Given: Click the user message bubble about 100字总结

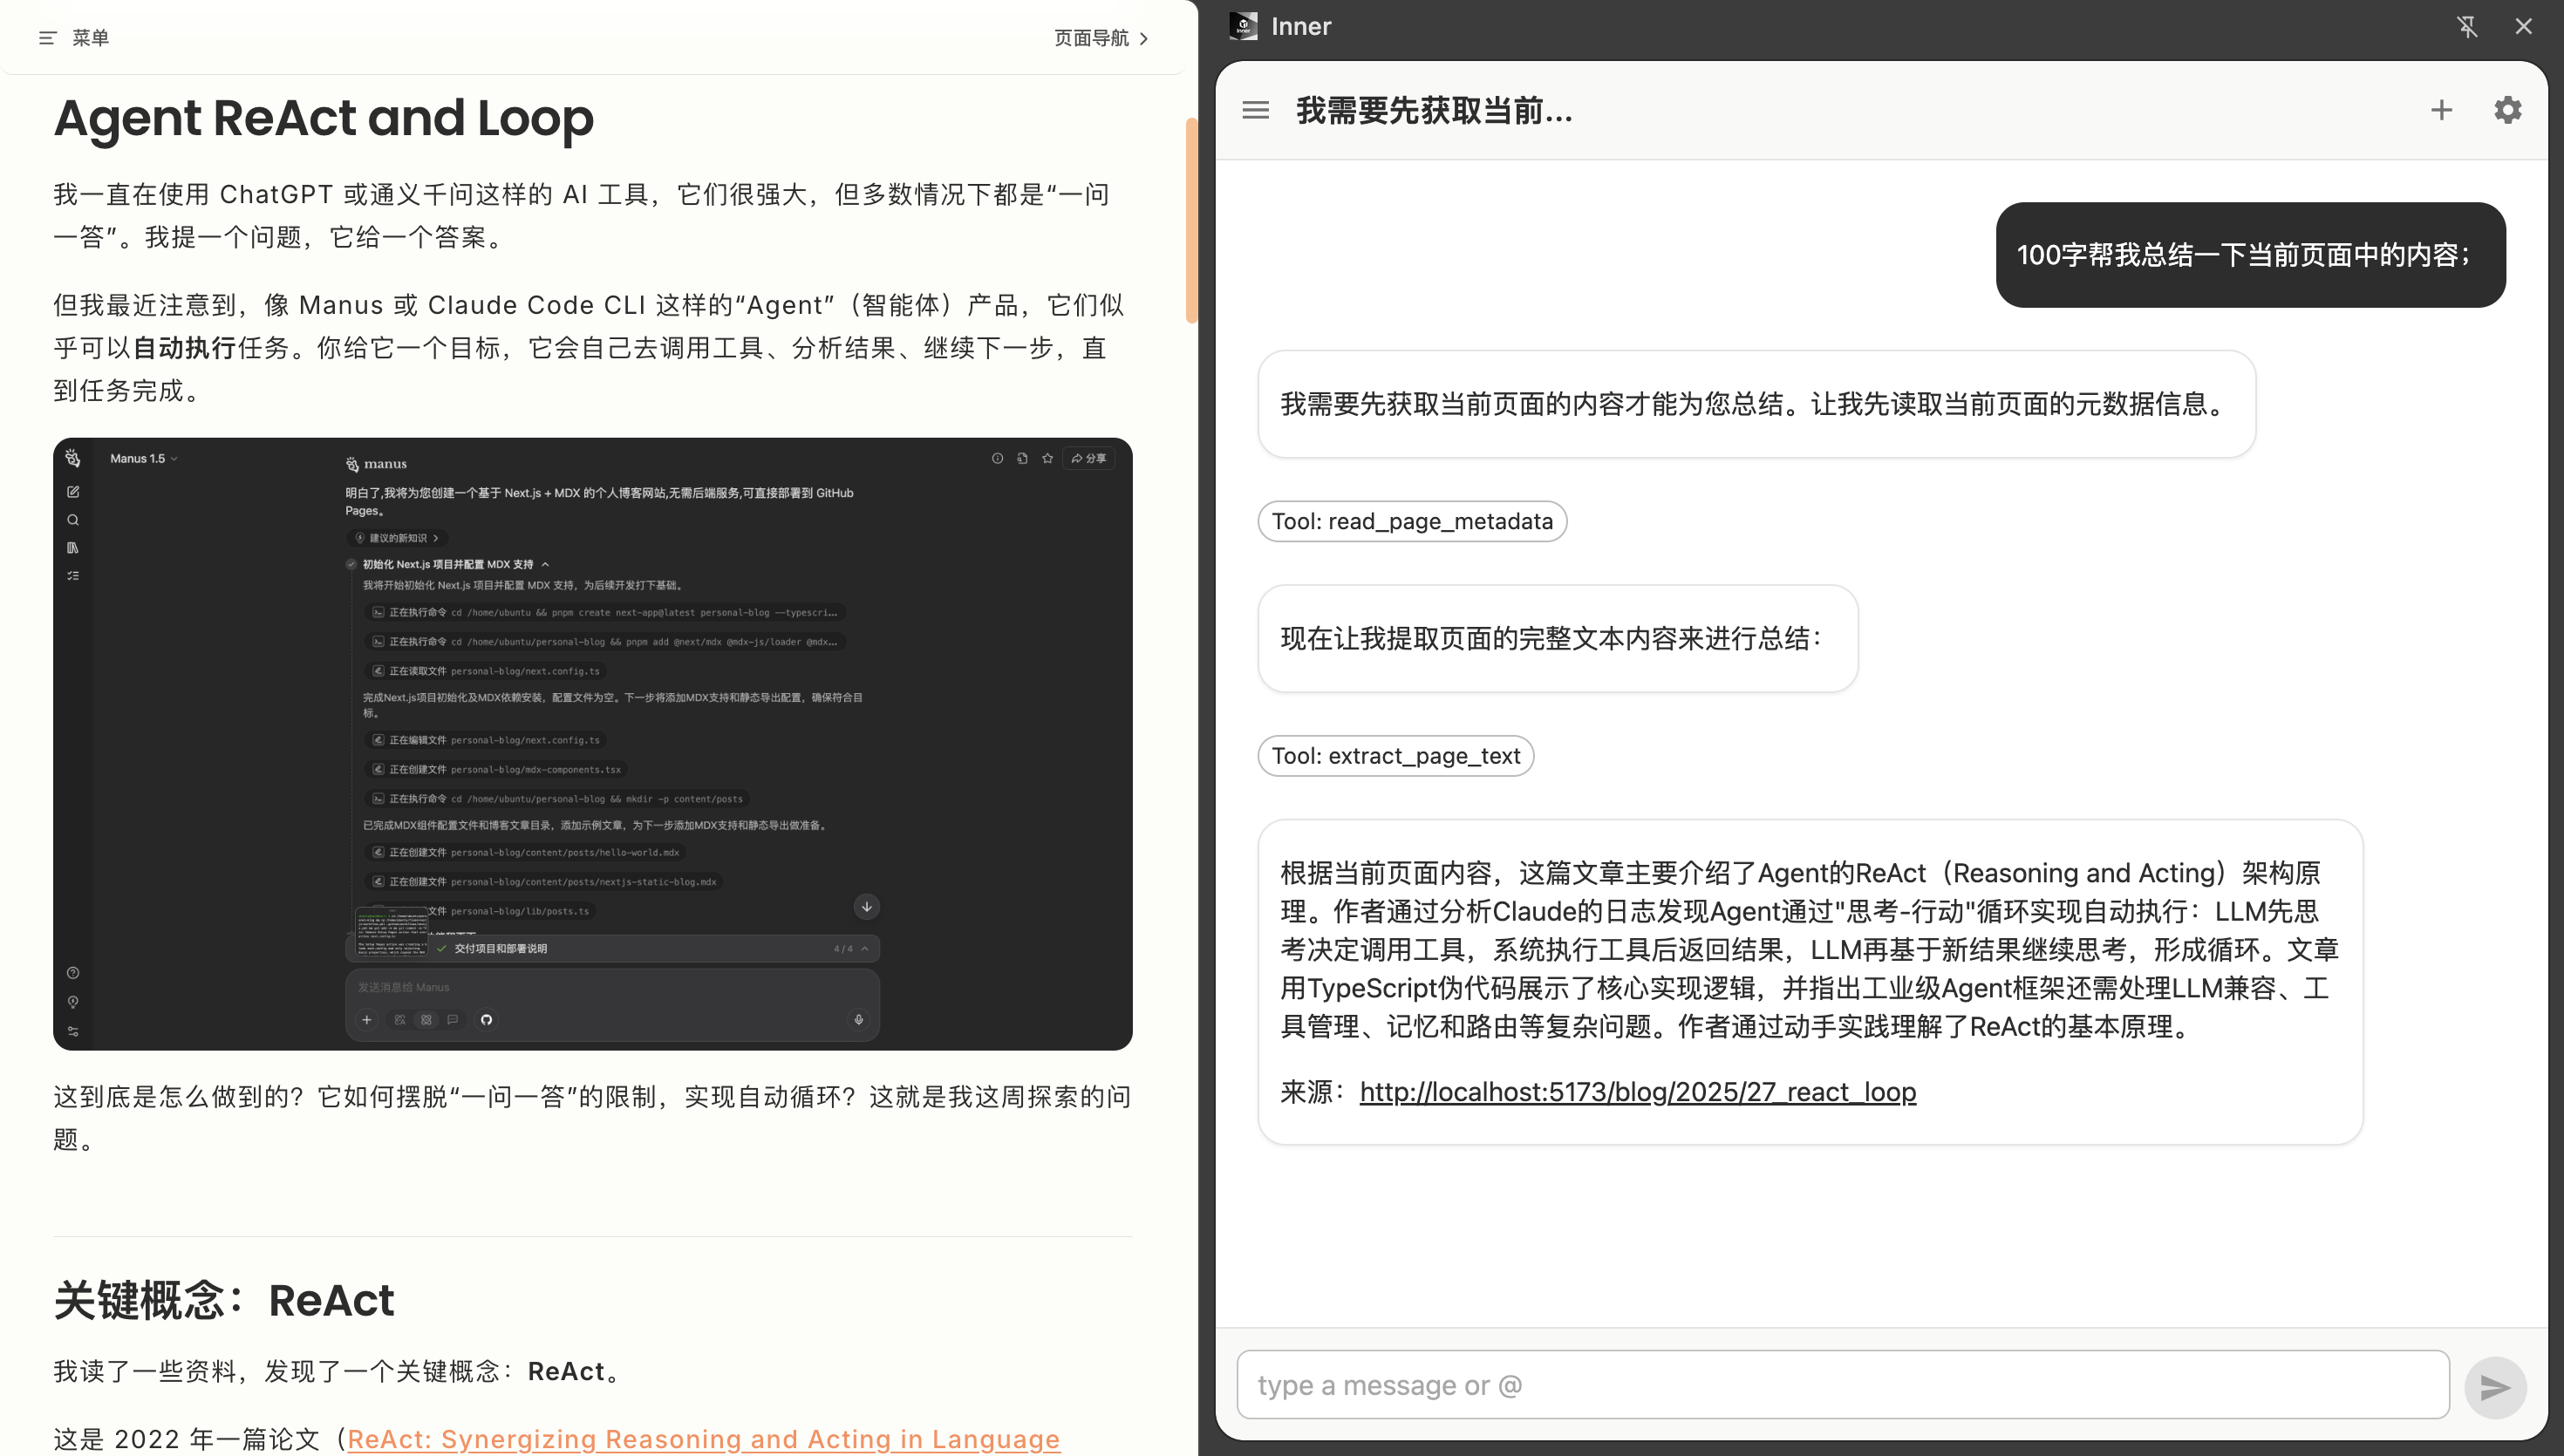Looking at the screenshot, I should point(2250,255).
